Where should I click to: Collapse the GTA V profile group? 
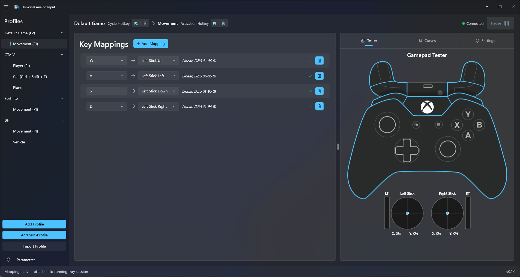tap(62, 55)
